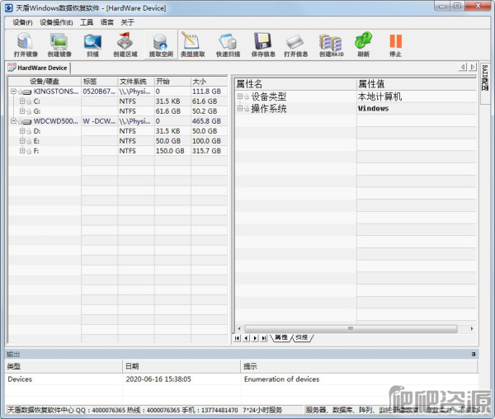Image resolution: width=495 pixels, height=419 pixels.
Task: Open the 关于 about menu
Action: tap(128, 22)
